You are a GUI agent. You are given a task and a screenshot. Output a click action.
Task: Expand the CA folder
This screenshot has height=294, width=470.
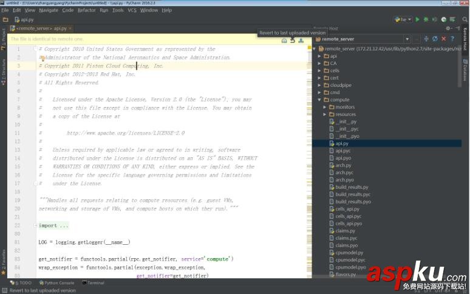pyautogui.click(x=319, y=63)
